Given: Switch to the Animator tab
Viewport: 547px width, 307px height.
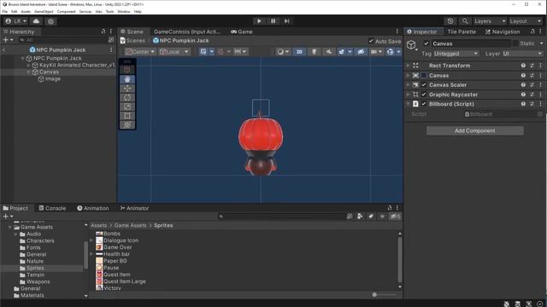Looking at the screenshot, I should (134, 208).
